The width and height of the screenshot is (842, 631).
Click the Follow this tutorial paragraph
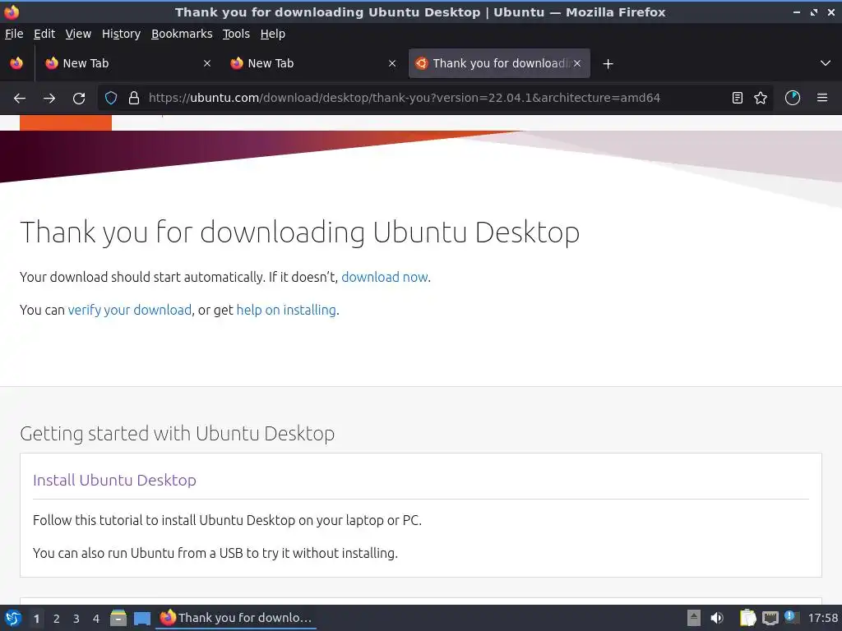click(x=227, y=520)
